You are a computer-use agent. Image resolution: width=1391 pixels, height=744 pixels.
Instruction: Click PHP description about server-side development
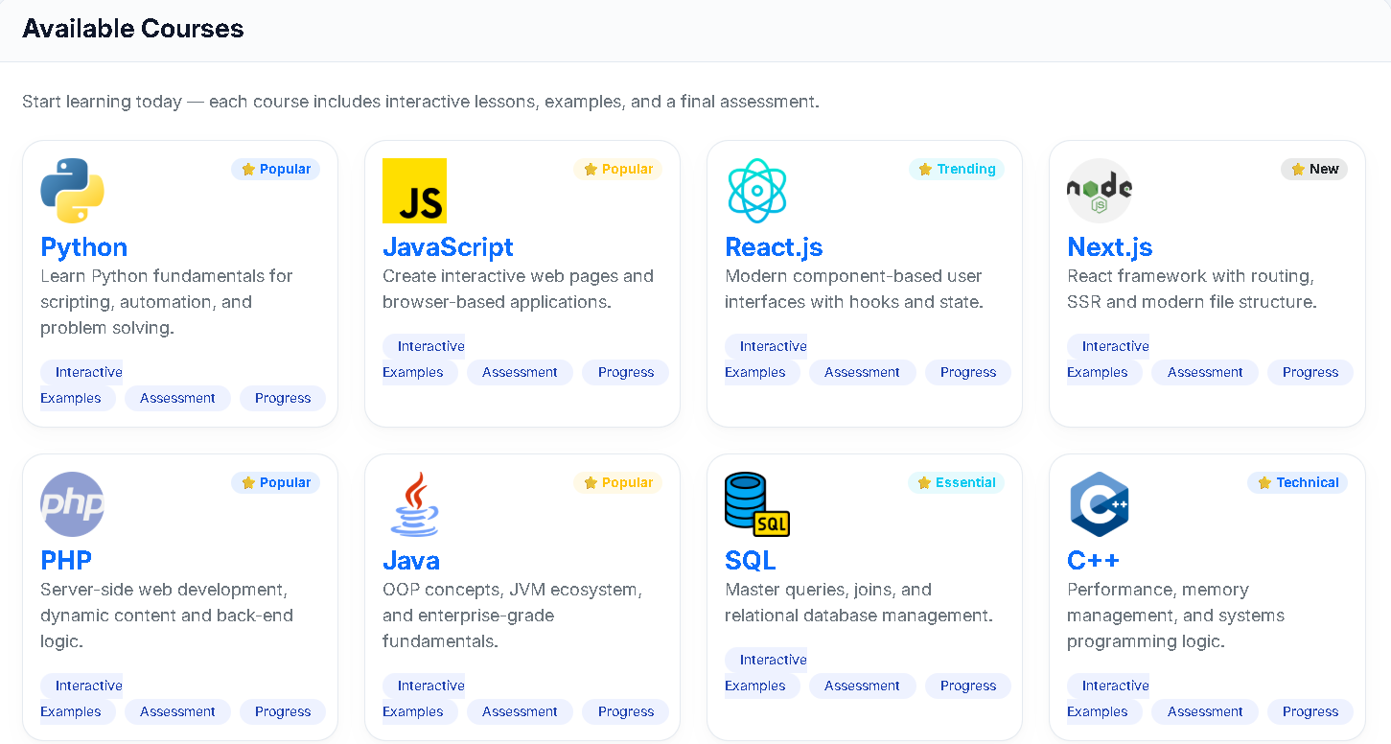167,616
